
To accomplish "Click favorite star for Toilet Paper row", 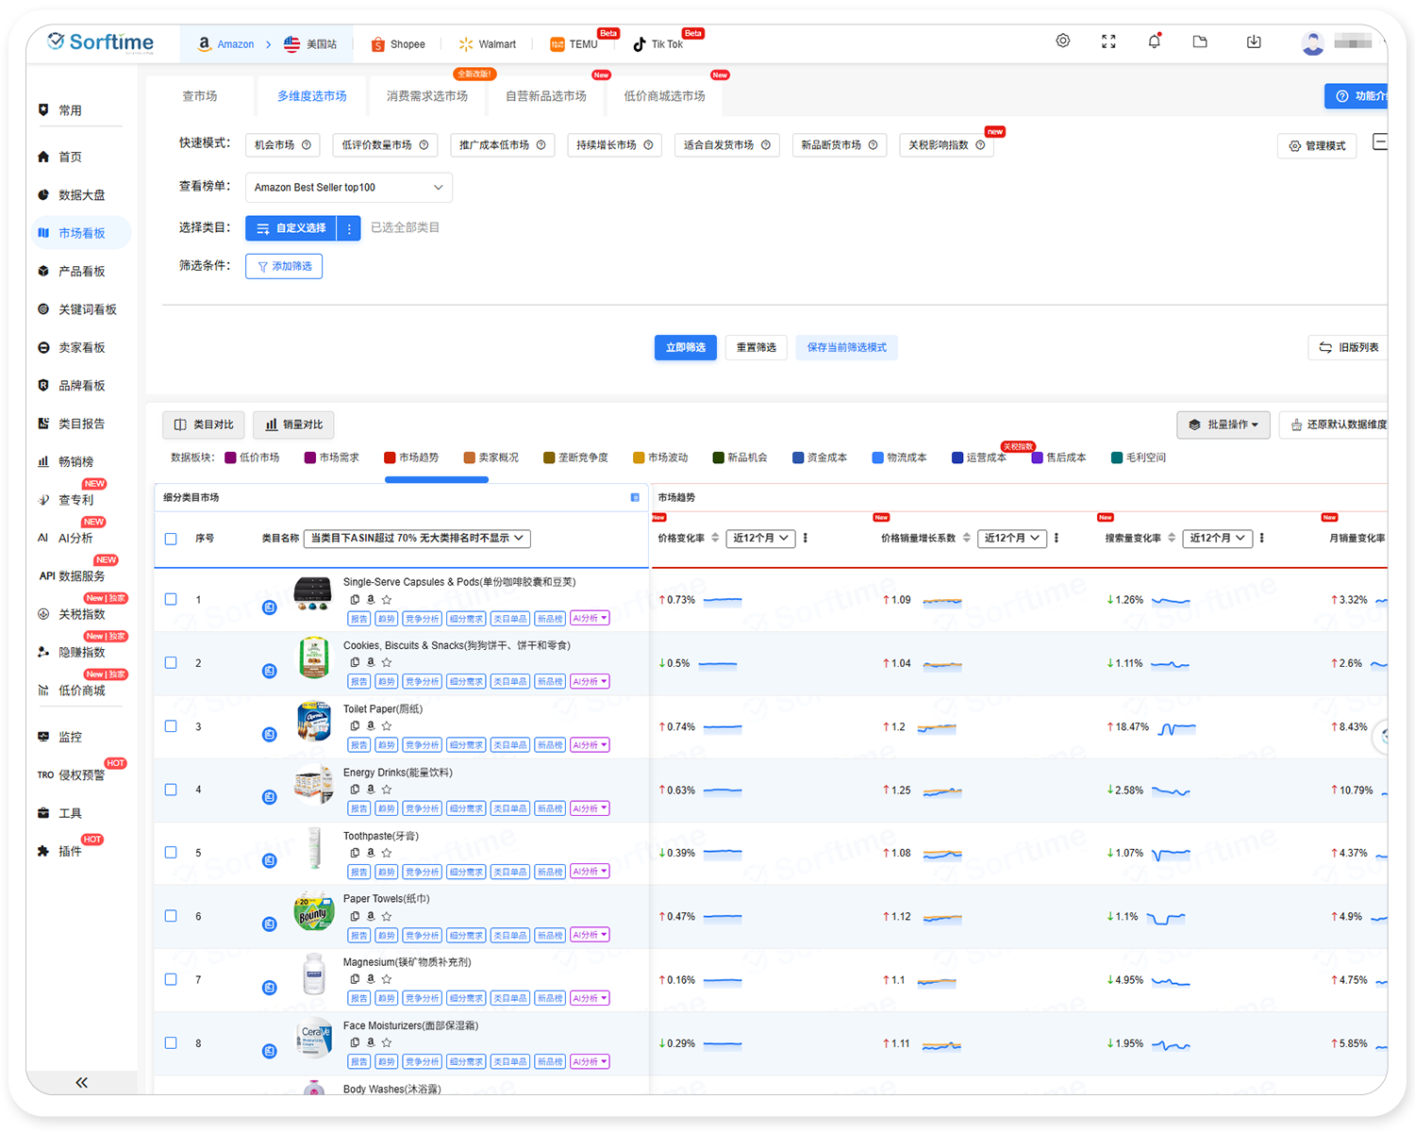I will (x=387, y=726).
